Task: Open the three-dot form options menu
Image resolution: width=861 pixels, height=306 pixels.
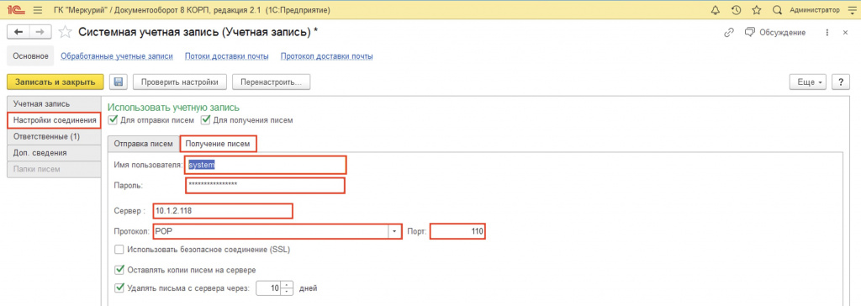Action: 827,33
